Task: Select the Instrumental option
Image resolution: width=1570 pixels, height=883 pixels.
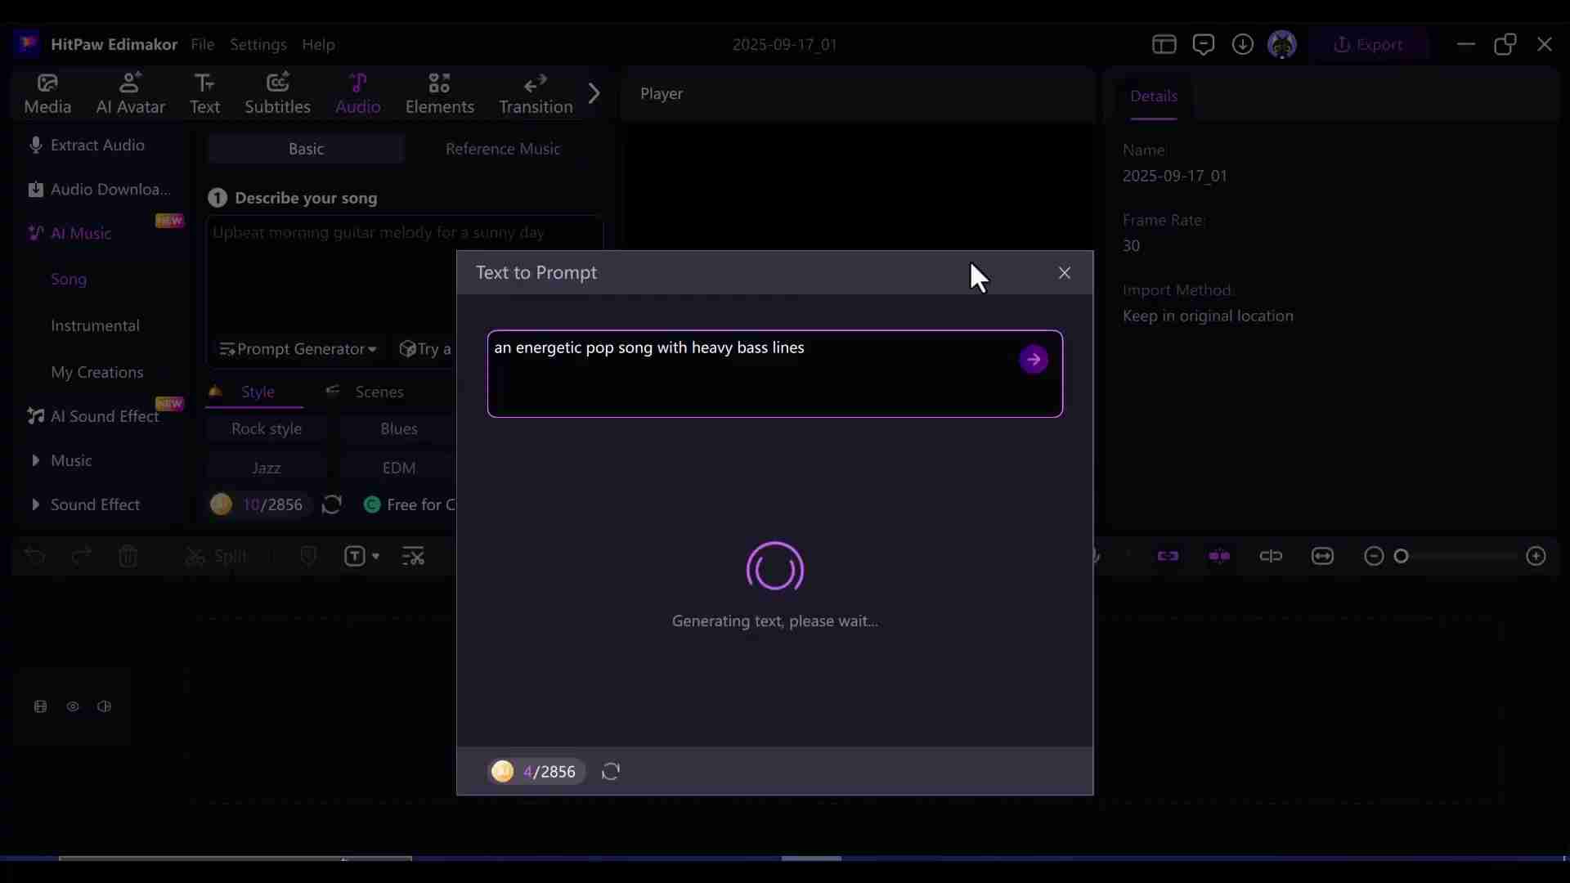Action: 95,325
